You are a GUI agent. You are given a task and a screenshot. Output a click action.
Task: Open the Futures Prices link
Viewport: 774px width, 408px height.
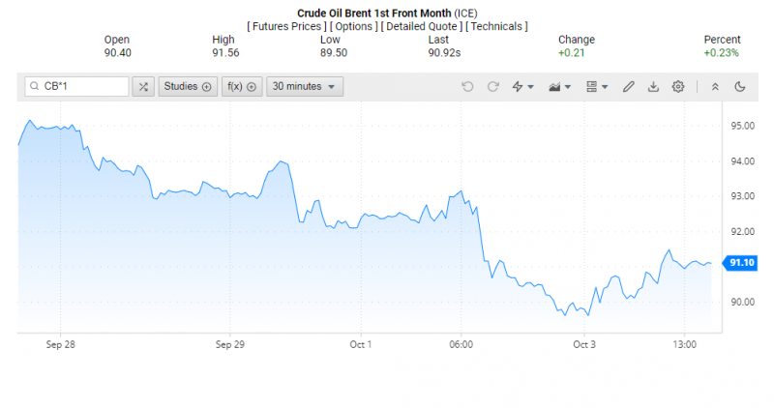(x=286, y=26)
